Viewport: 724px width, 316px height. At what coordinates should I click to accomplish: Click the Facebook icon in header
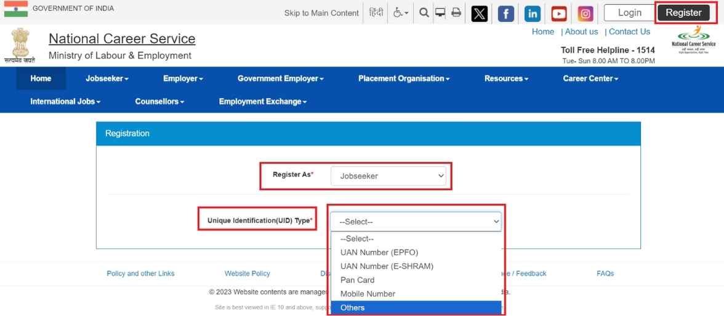[x=505, y=13]
